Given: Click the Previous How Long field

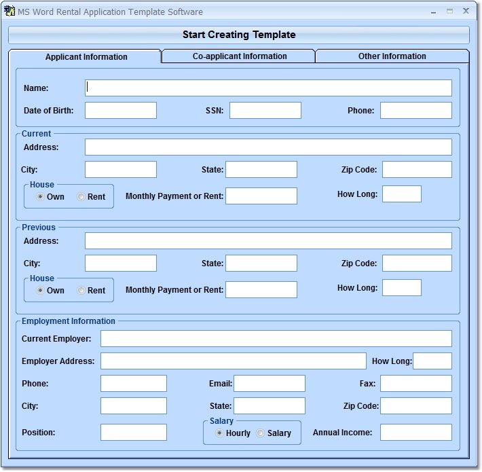Looking at the screenshot, I should point(402,287).
